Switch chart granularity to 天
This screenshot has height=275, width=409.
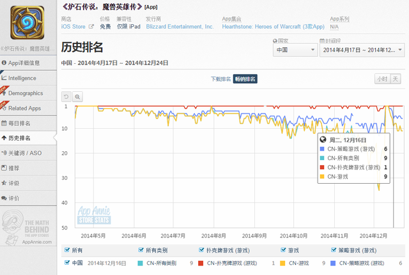(x=396, y=79)
